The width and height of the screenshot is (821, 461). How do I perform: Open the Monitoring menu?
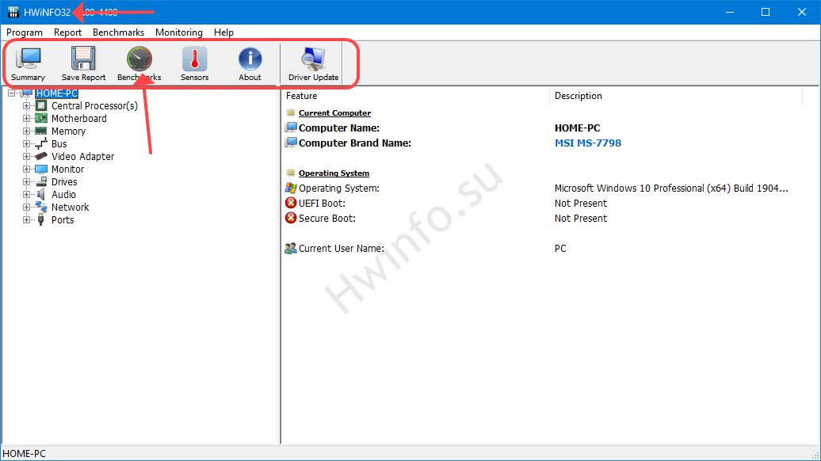pos(178,32)
